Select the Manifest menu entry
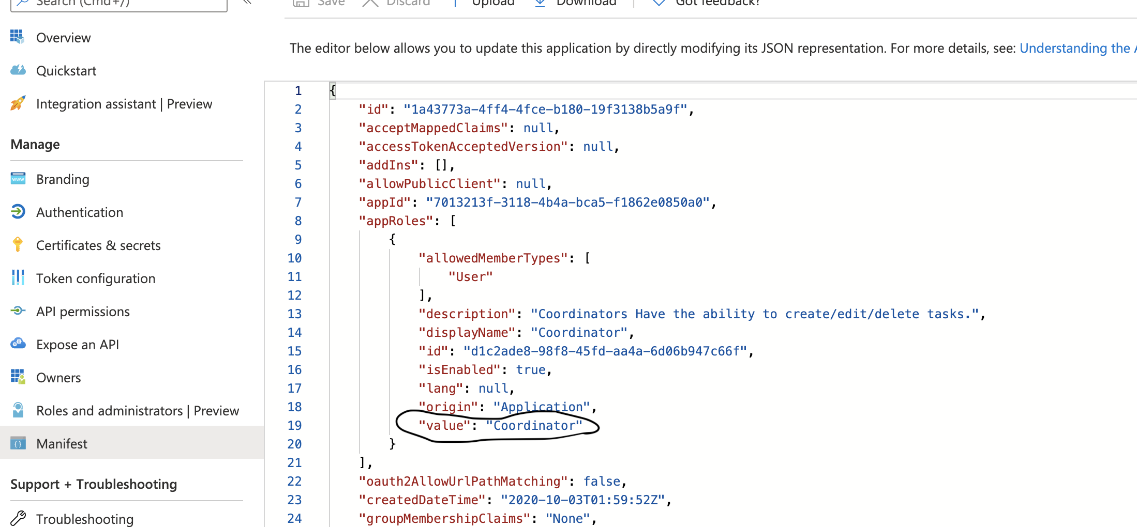This screenshot has width=1137, height=527. [62, 443]
